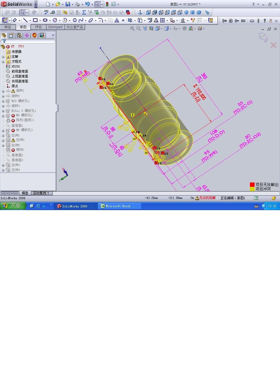Click the 无法找到解 status warning
This screenshot has height=383, width=280.
pyautogui.click(x=206, y=198)
